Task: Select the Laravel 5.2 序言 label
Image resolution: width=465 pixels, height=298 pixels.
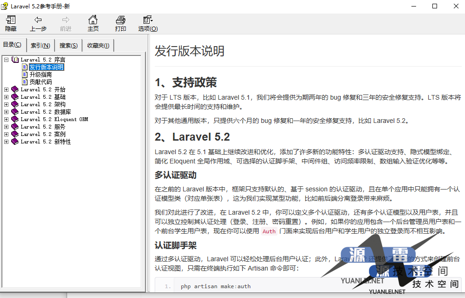Action: pyautogui.click(x=43, y=60)
